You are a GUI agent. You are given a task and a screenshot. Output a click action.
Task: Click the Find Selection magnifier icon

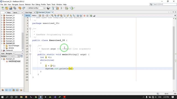pos(52,16)
